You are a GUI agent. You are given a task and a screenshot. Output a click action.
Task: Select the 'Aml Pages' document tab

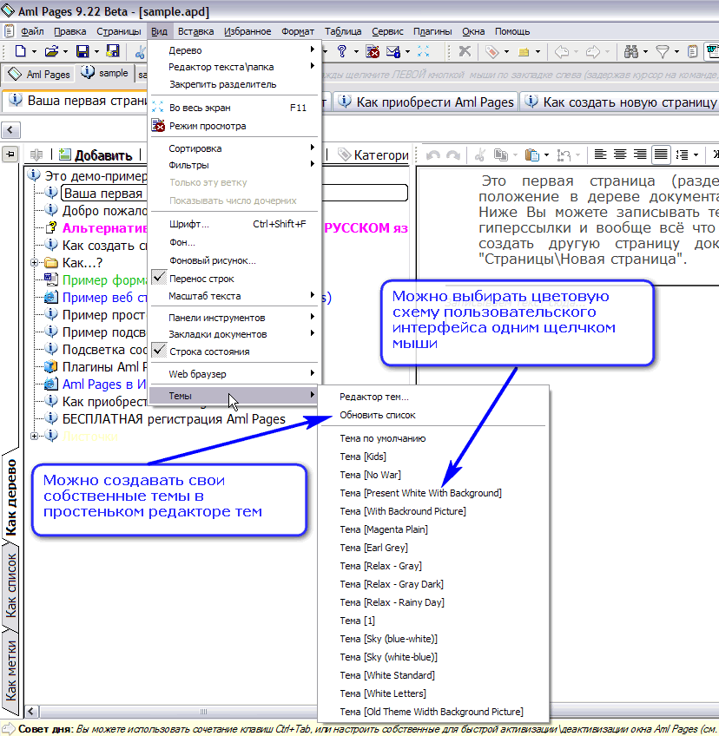(x=38, y=74)
